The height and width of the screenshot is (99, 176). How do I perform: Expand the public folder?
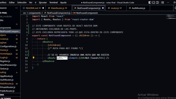click(10, 20)
